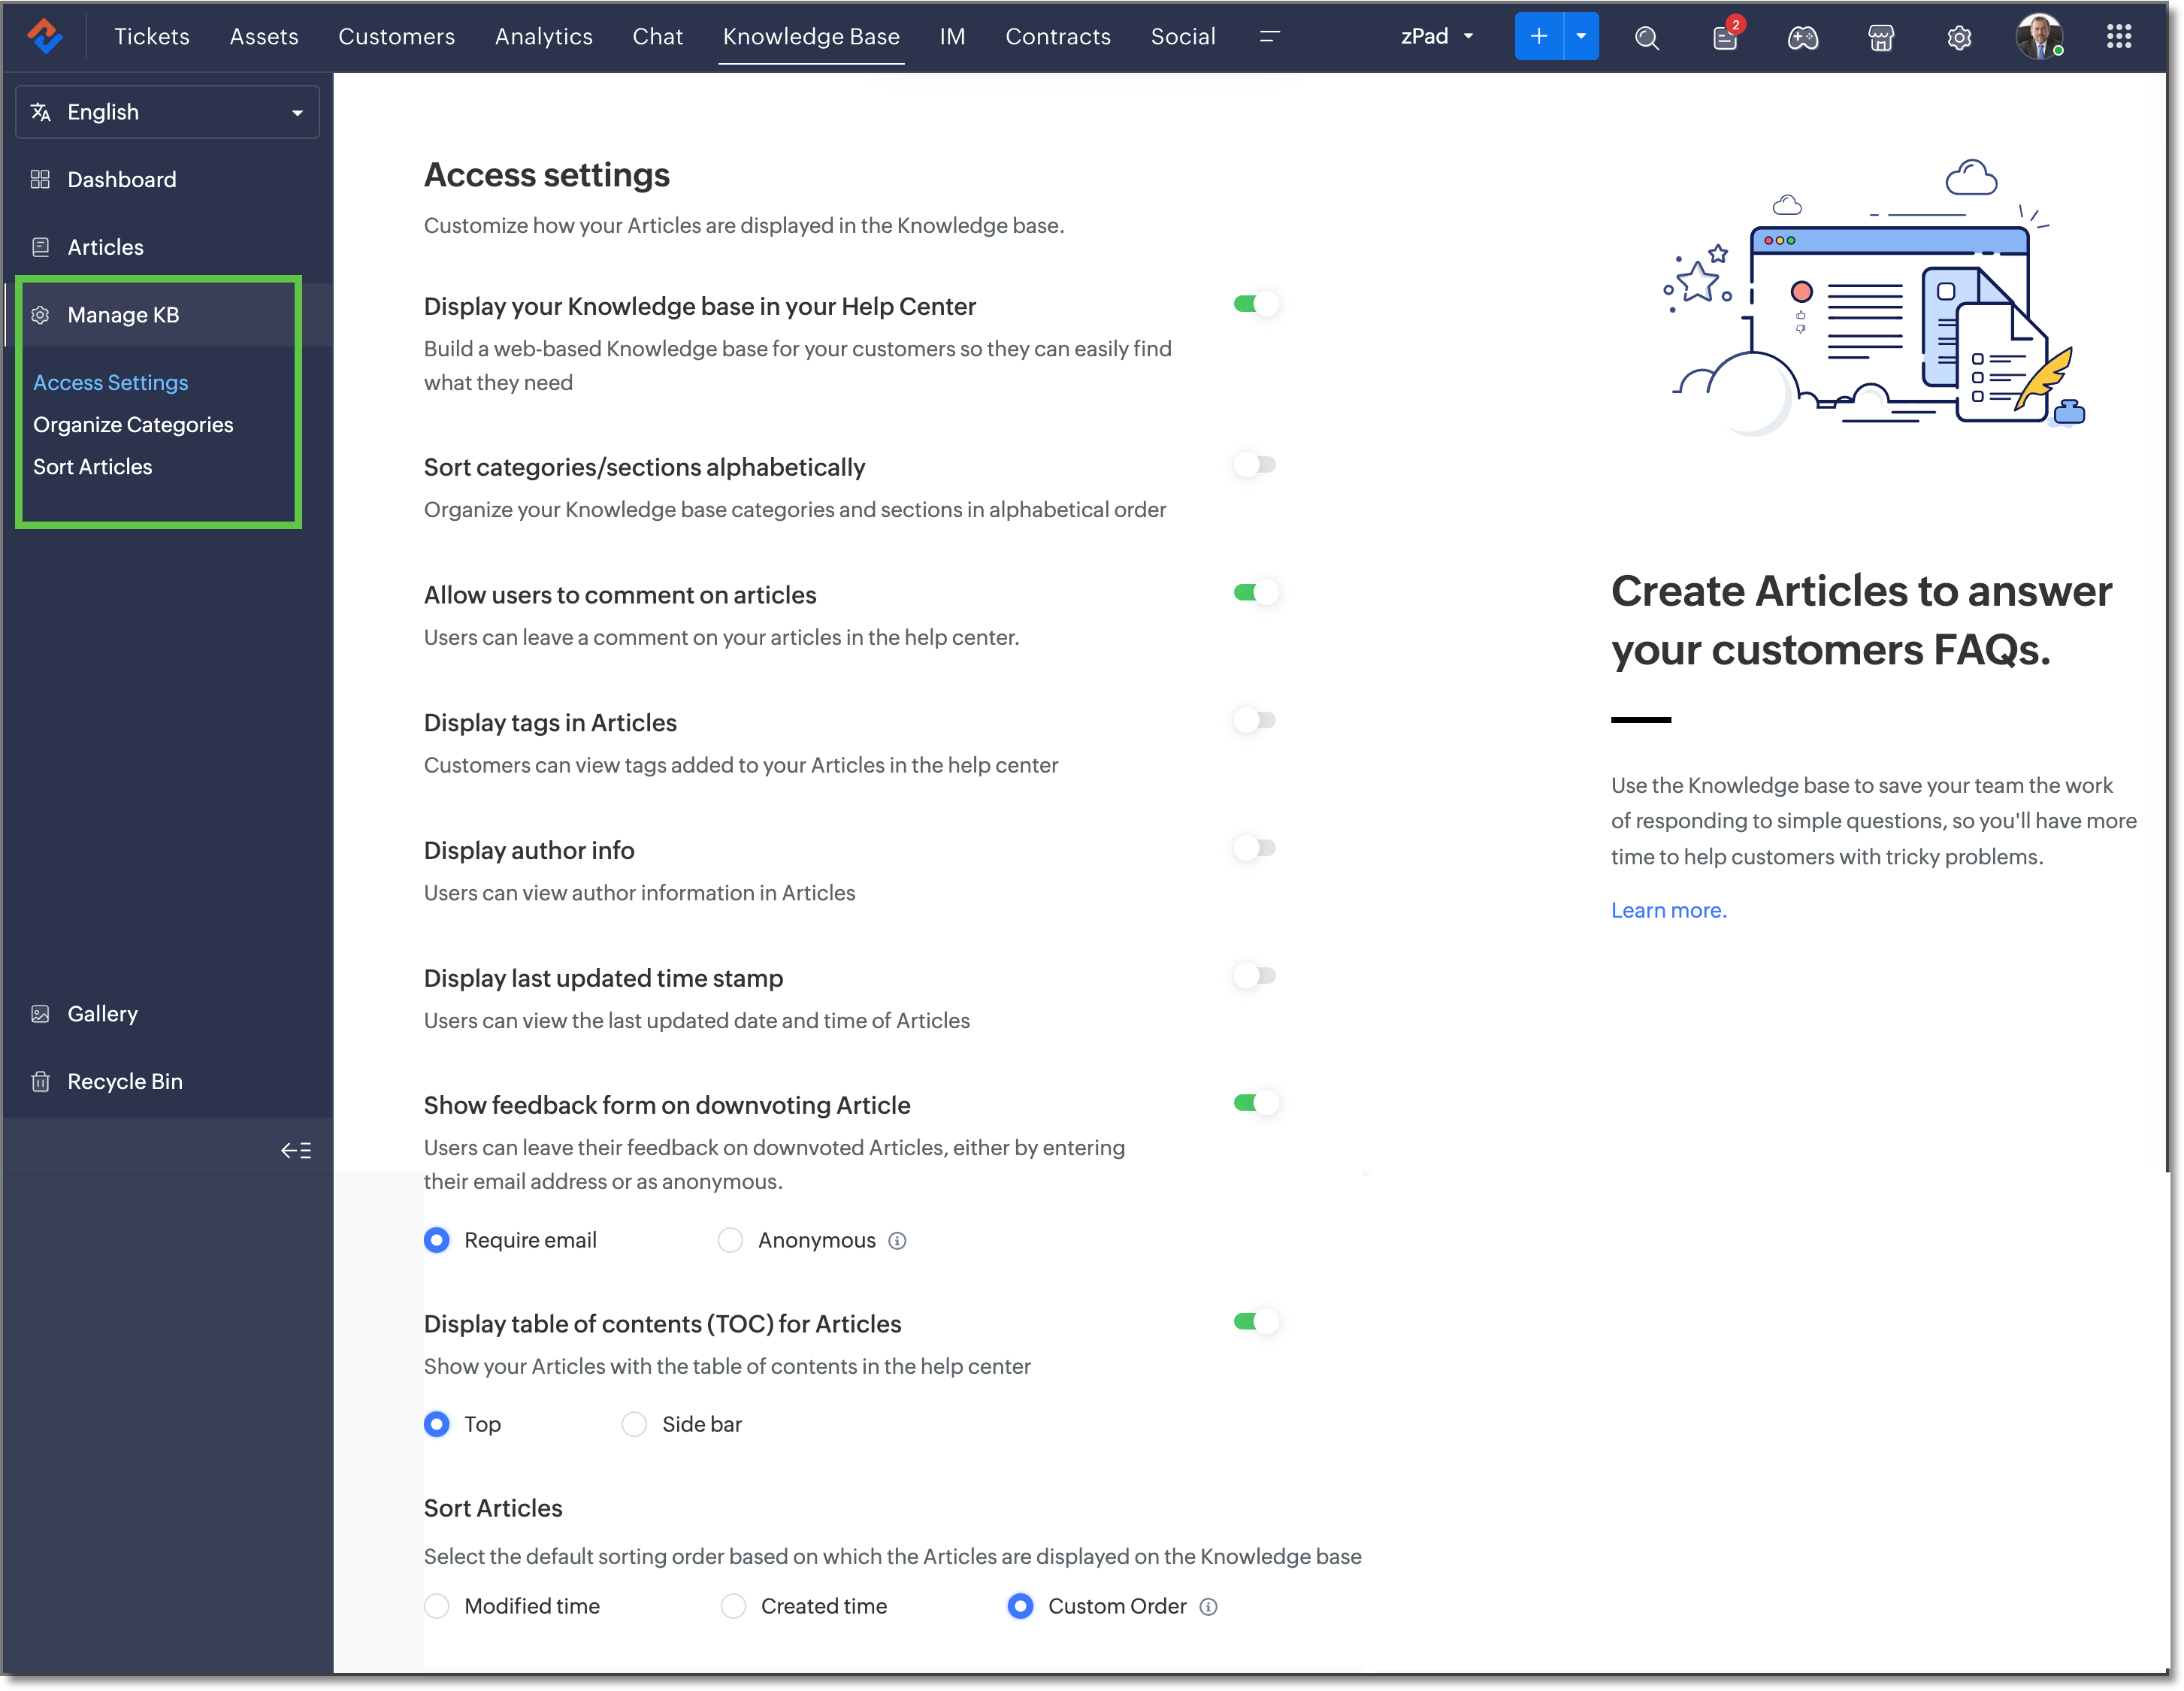
Task: Click the Gallery picture icon
Action: [40, 1014]
